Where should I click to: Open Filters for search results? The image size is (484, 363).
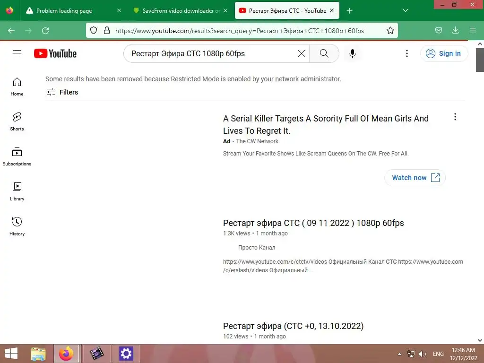(x=62, y=92)
